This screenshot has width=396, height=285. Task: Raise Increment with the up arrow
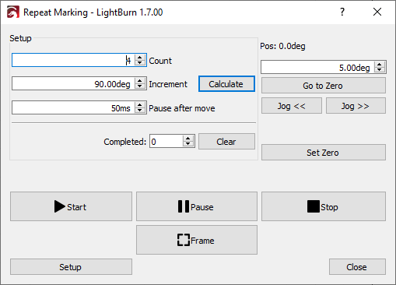(x=140, y=81)
